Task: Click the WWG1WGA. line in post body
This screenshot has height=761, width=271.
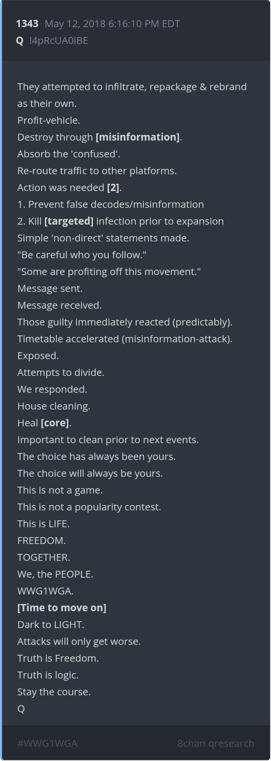Action: 45,591
